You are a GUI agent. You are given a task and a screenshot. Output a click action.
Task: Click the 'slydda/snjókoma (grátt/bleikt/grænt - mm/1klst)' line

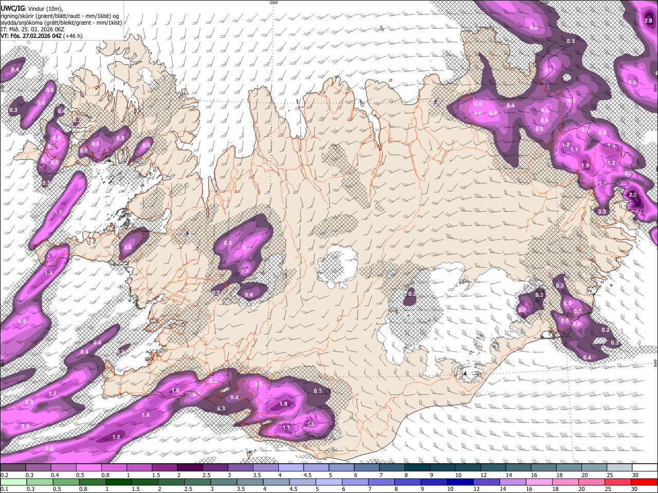(61, 23)
